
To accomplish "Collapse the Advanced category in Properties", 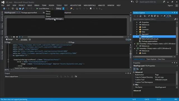I will [134, 72].
